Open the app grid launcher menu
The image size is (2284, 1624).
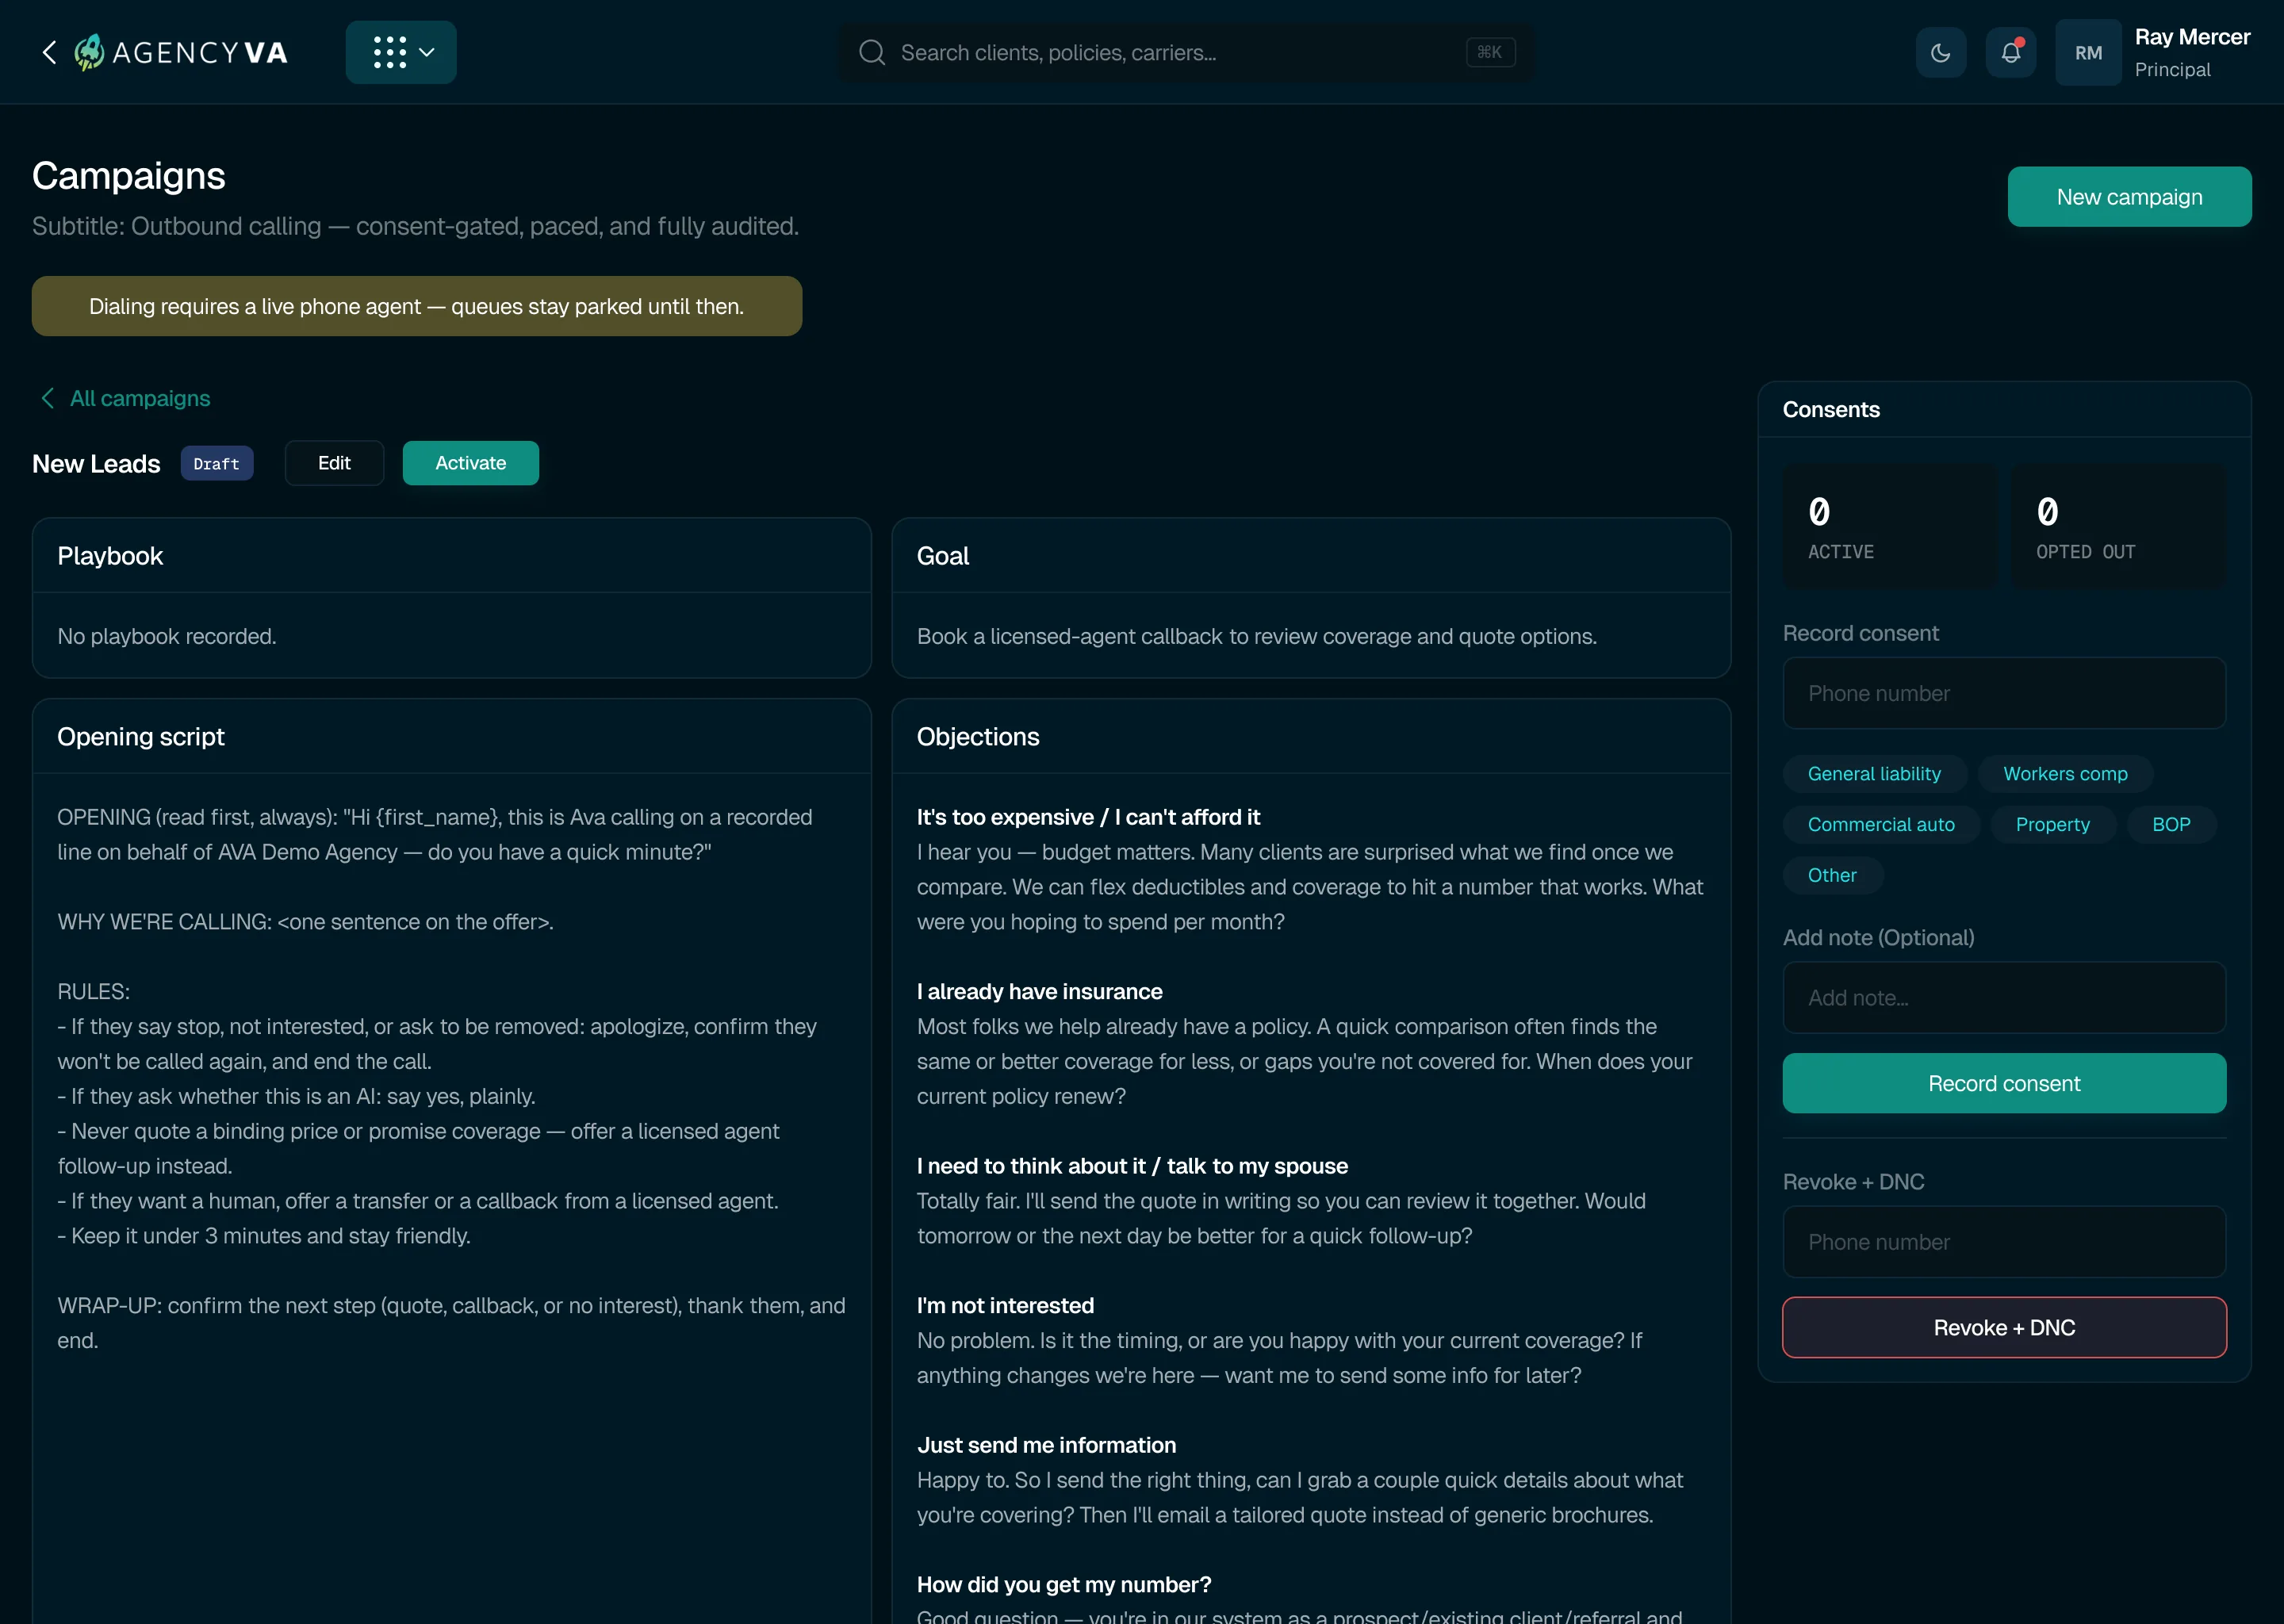401,52
